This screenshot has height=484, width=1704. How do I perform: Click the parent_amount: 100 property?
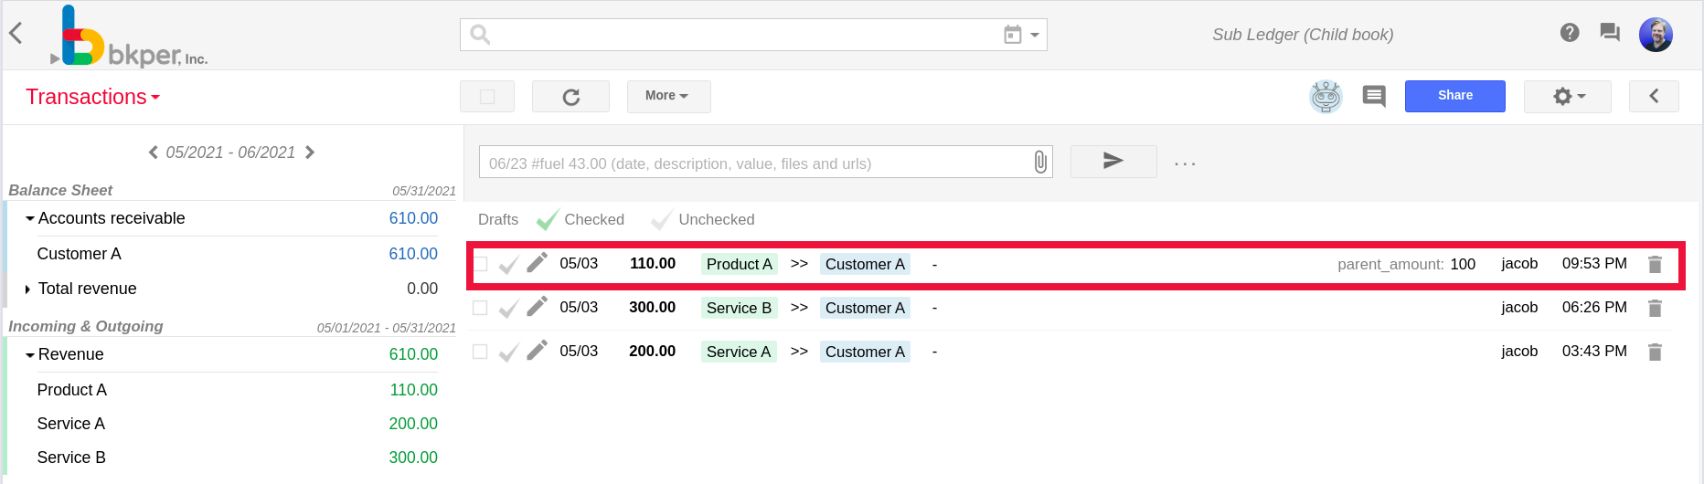point(1406,264)
